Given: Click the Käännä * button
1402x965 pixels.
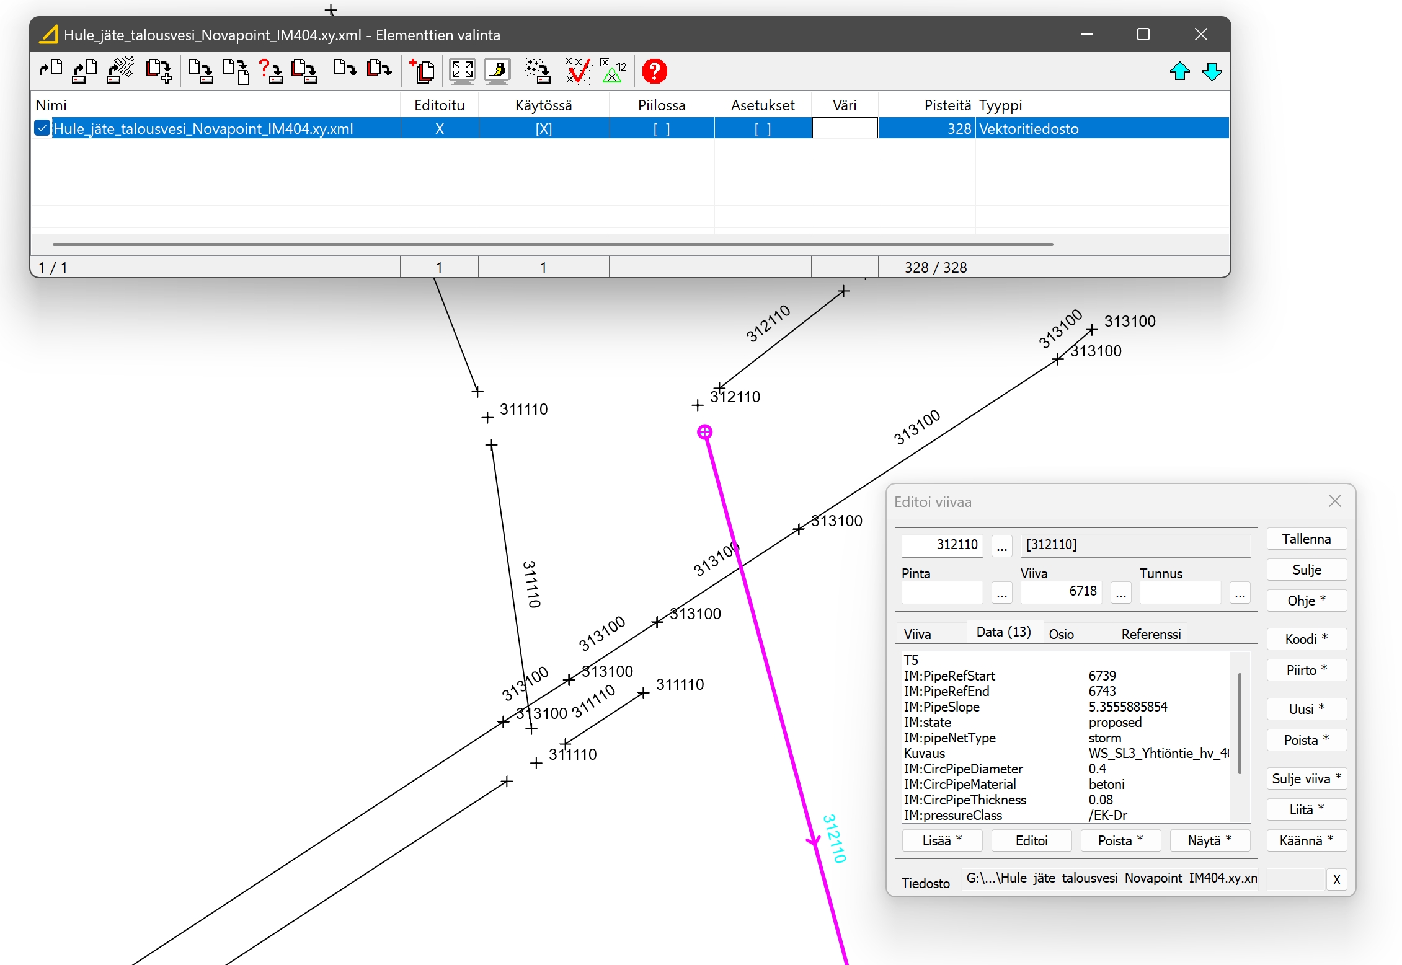Looking at the screenshot, I should click(1307, 840).
